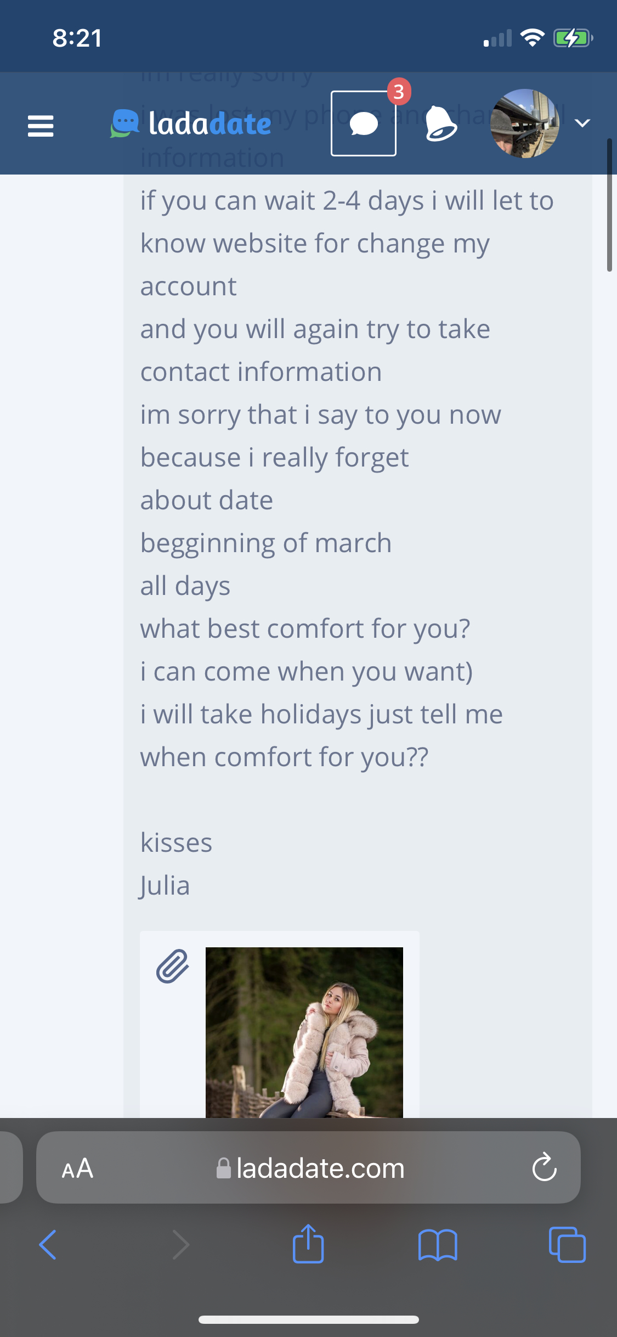Go back to the previous page
The width and height of the screenshot is (617, 1337).
(x=48, y=1245)
